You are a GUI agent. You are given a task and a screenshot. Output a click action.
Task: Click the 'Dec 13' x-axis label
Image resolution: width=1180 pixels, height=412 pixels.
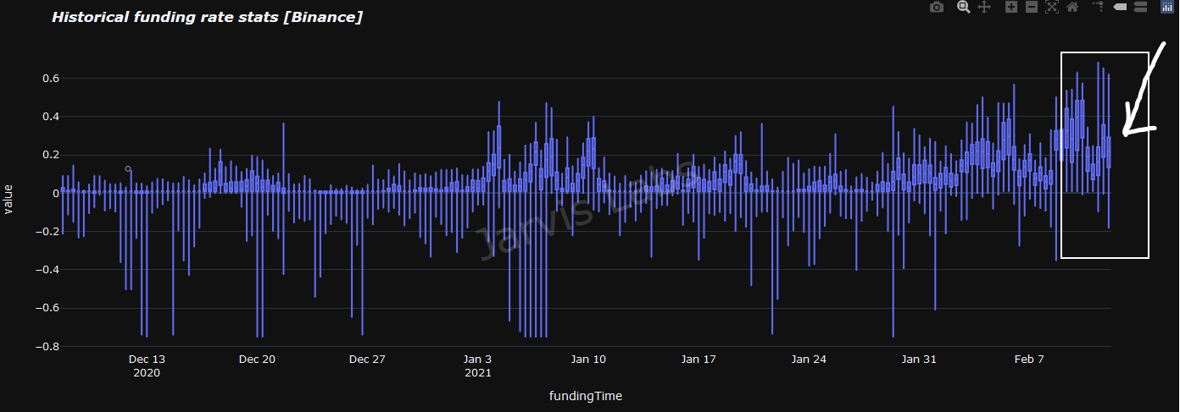(x=147, y=360)
